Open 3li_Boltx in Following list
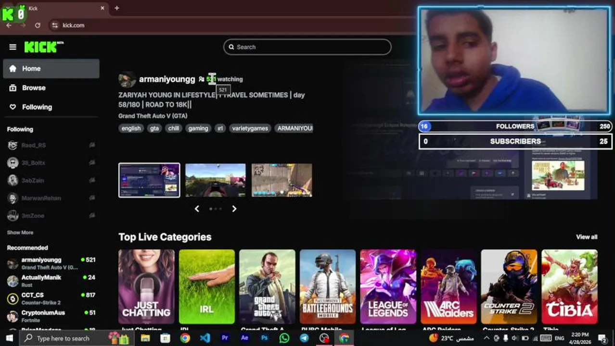The height and width of the screenshot is (346, 615). [x=51, y=163]
